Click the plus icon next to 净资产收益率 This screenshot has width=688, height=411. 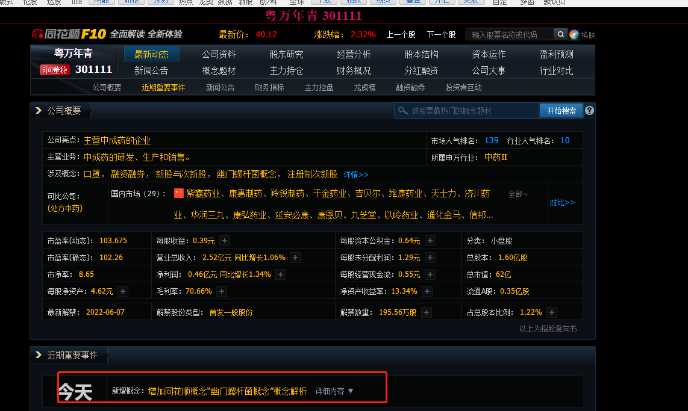(427, 291)
